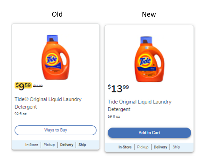Click the Old heading label
The image size is (207, 159).
point(57,14)
